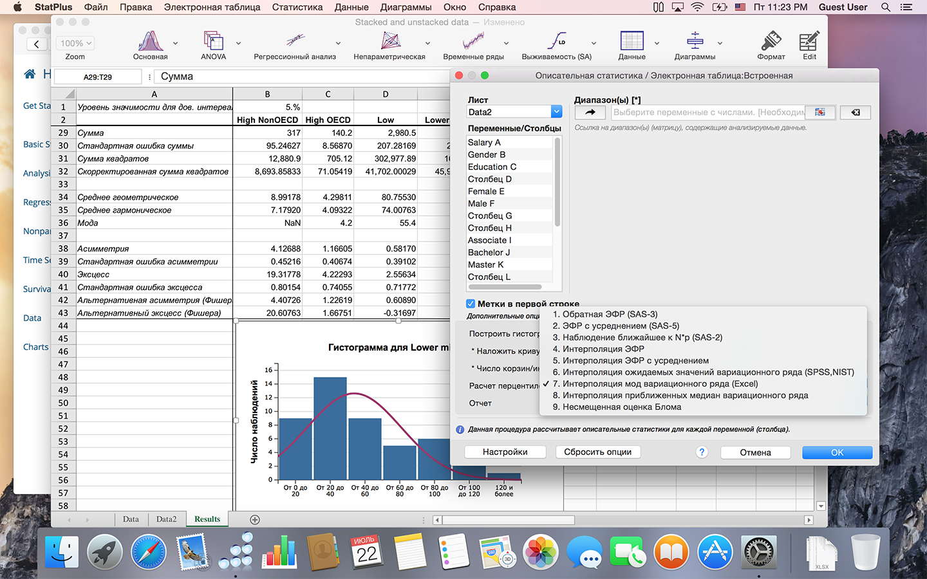
Task: Click the Регрессионный анализ toolbar icon
Action: coord(295,42)
